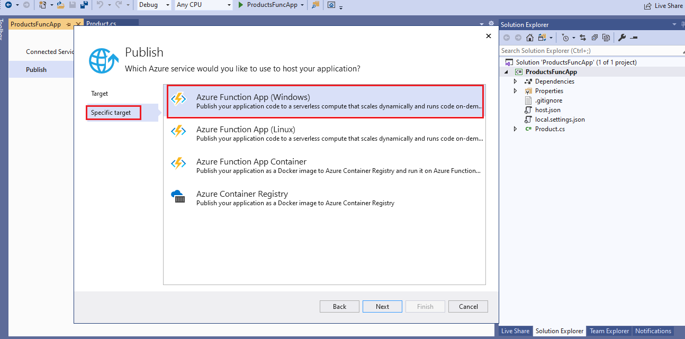The image size is (685, 339).
Task: Click the Open File folder icon
Action: [x=61, y=5]
